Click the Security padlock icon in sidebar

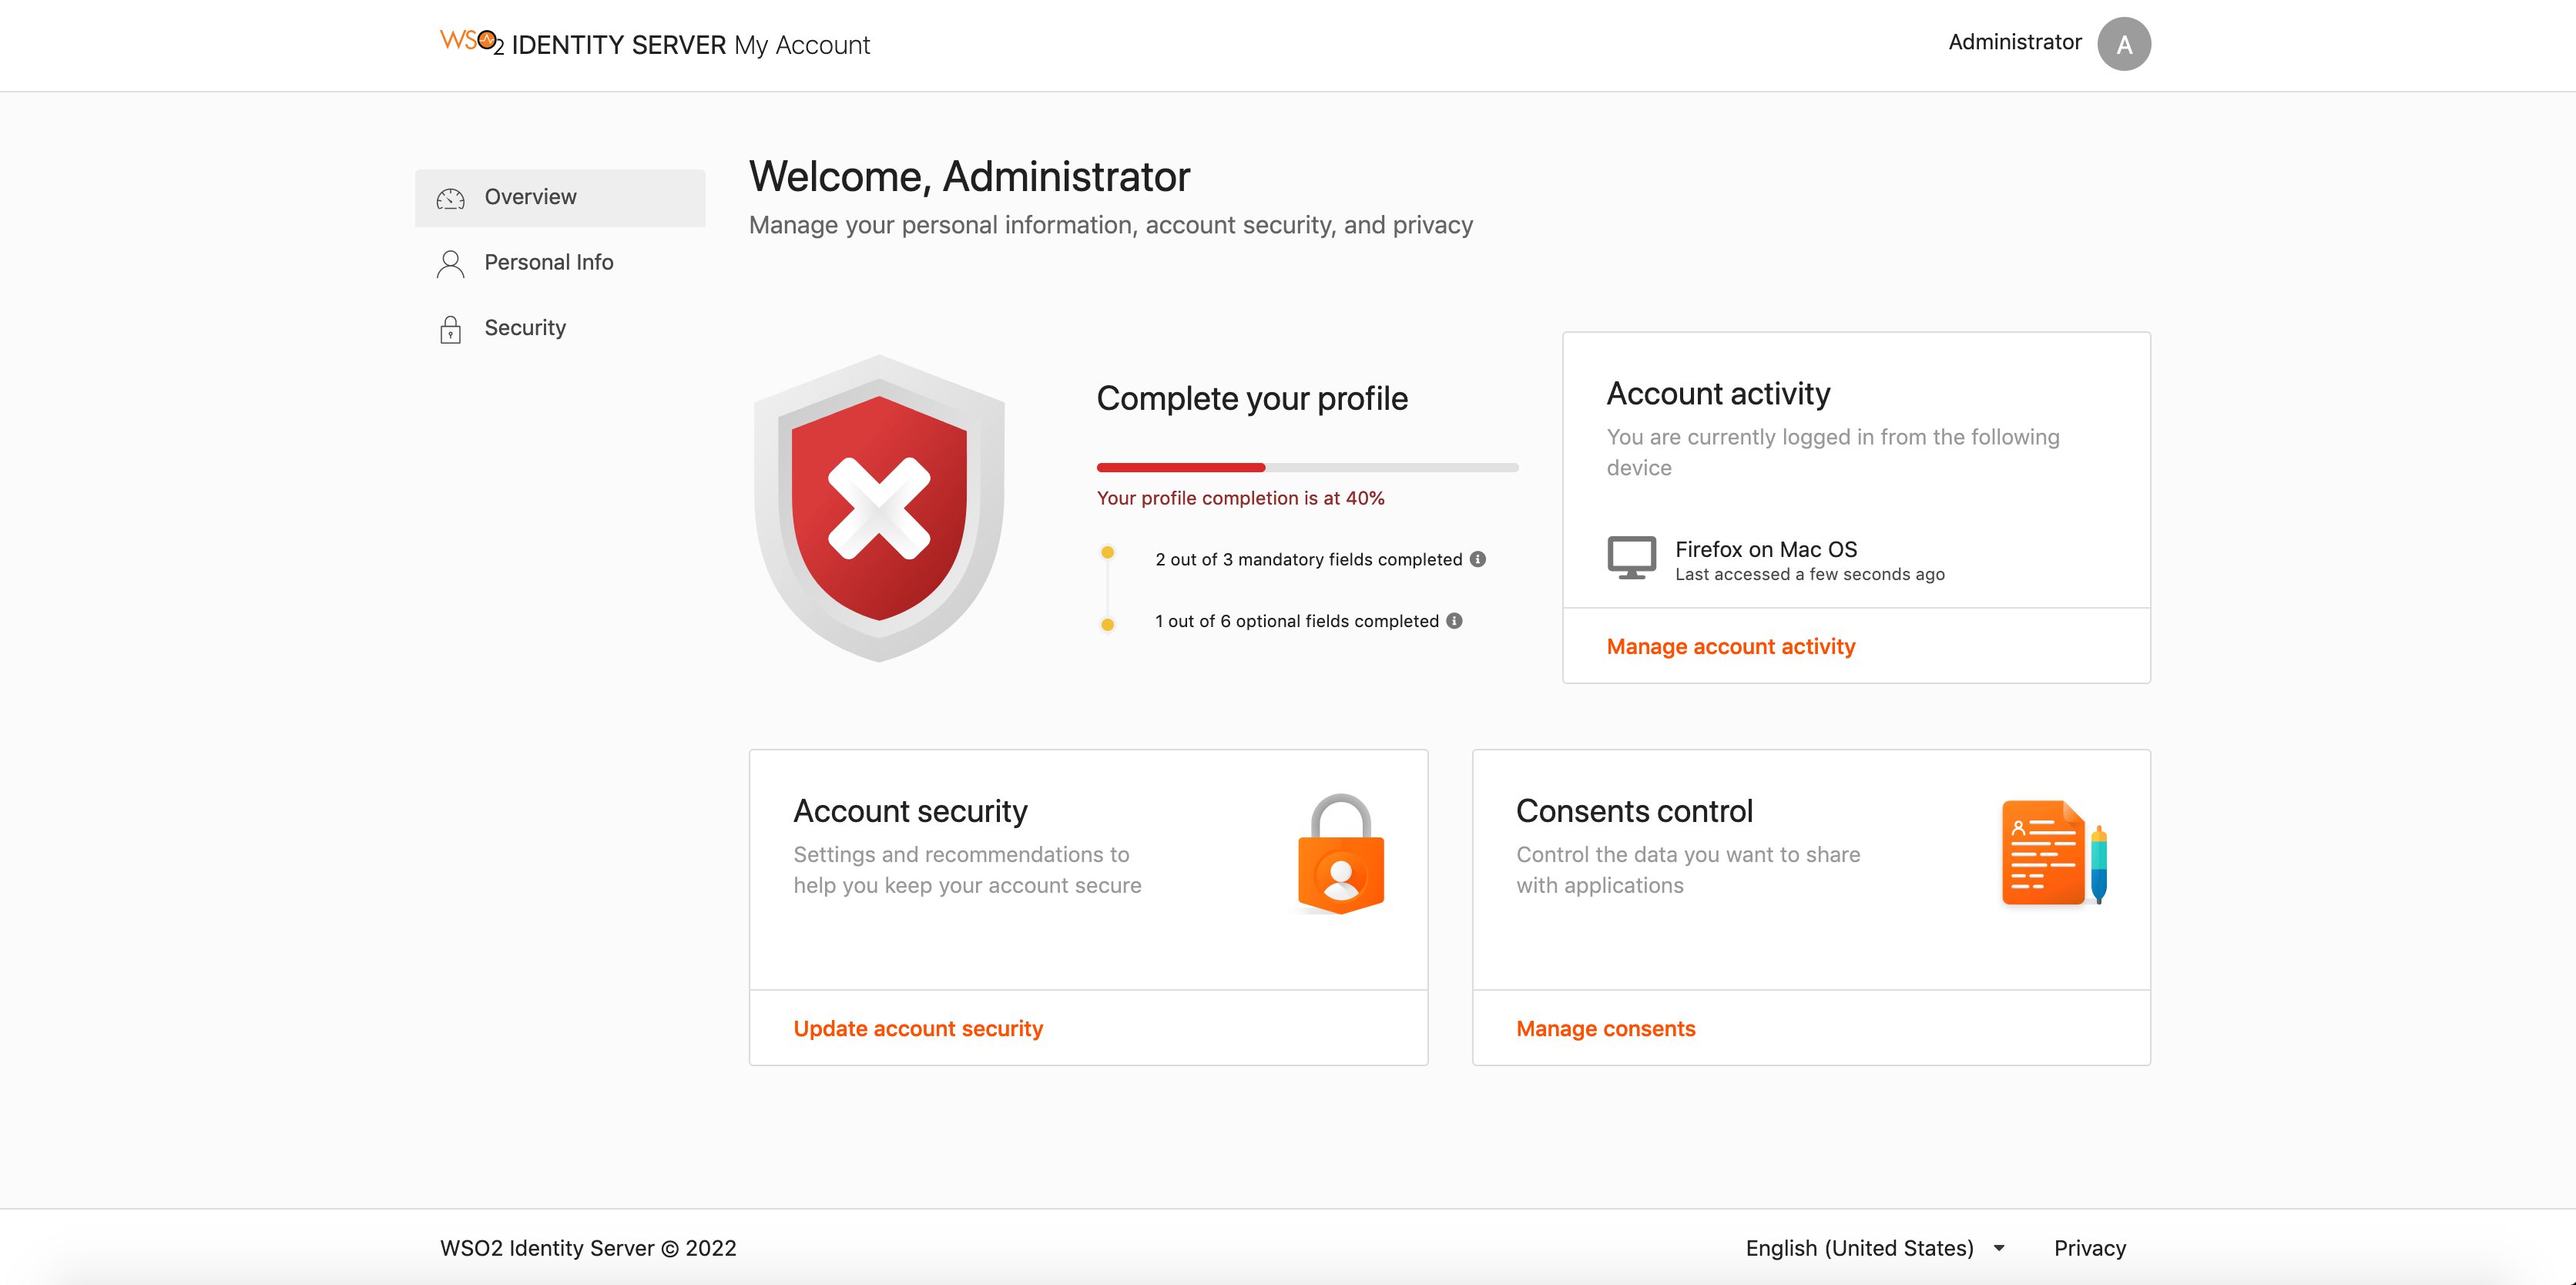pyautogui.click(x=450, y=329)
